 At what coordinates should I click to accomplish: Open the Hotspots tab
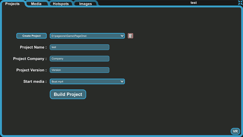pyautogui.click(x=61, y=4)
